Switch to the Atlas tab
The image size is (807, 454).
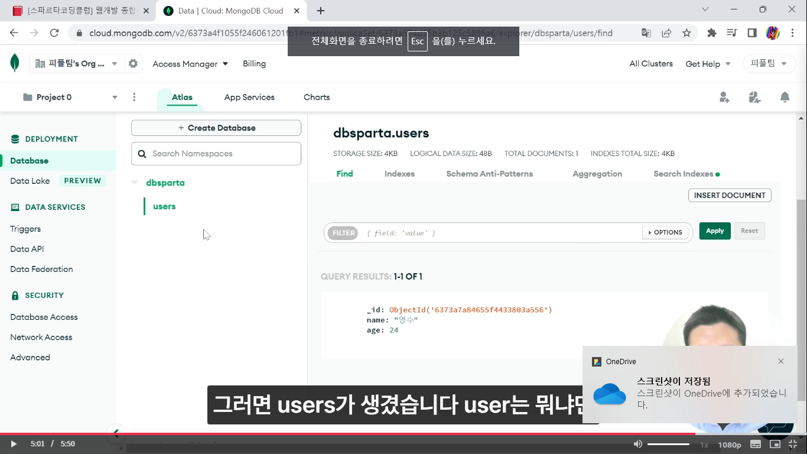(x=182, y=98)
